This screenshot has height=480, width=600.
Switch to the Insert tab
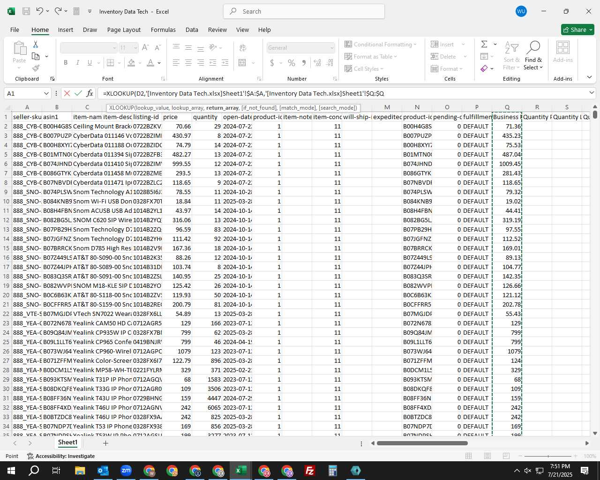click(x=66, y=30)
